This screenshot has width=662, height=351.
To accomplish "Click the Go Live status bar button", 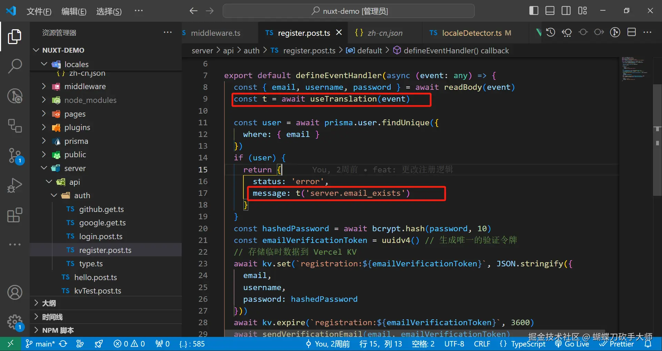I will click(573, 344).
